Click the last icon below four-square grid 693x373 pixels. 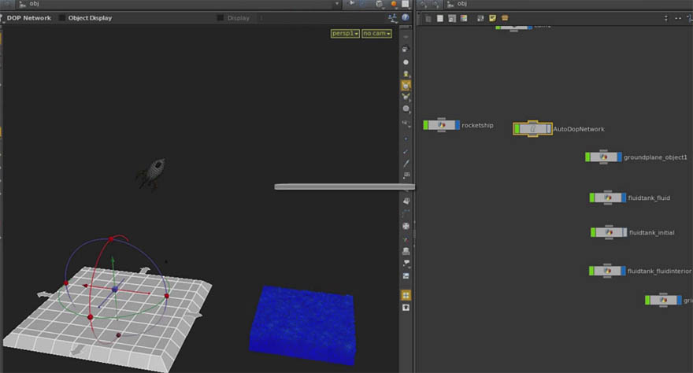pos(406,307)
